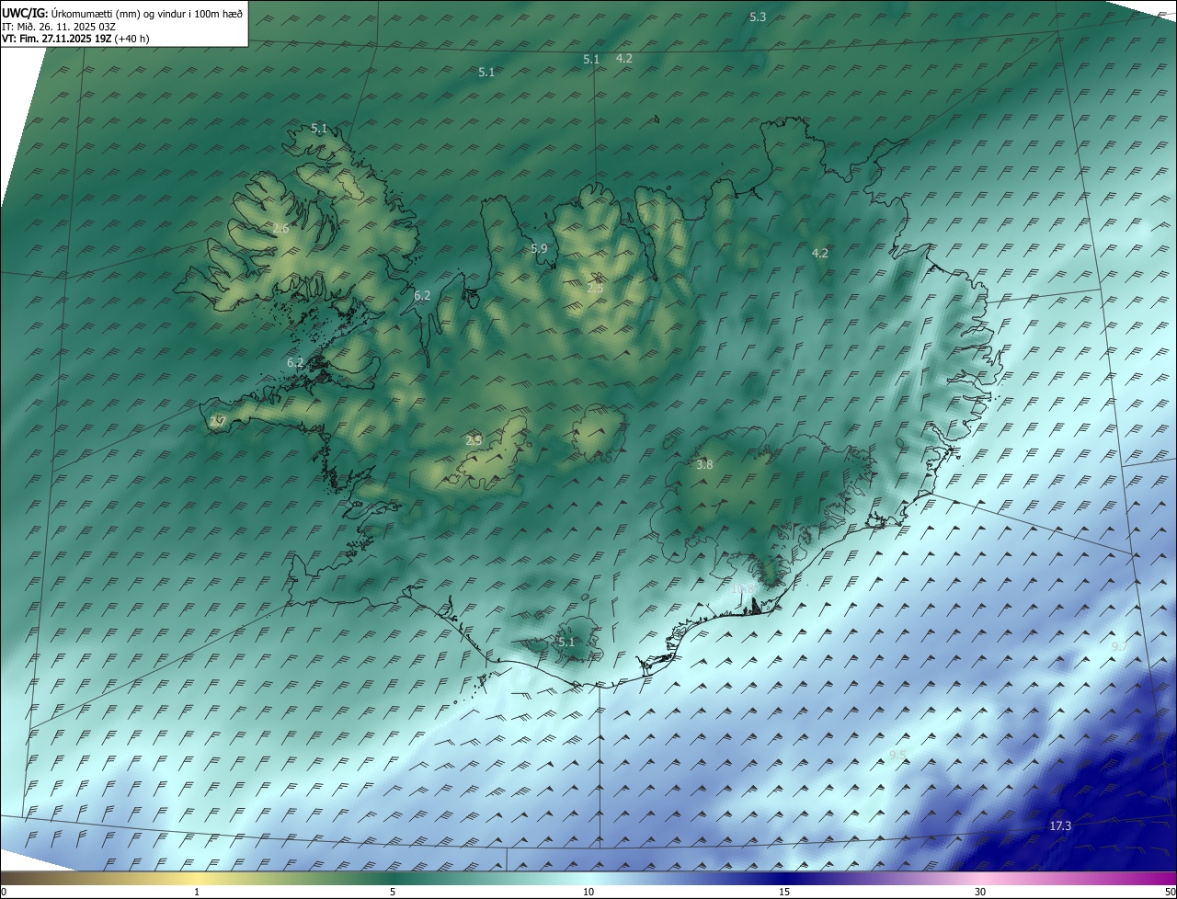Screen dimensions: 1177x899
Task: Click the 5.3 value label
Action: pyautogui.click(x=758, y=17)
